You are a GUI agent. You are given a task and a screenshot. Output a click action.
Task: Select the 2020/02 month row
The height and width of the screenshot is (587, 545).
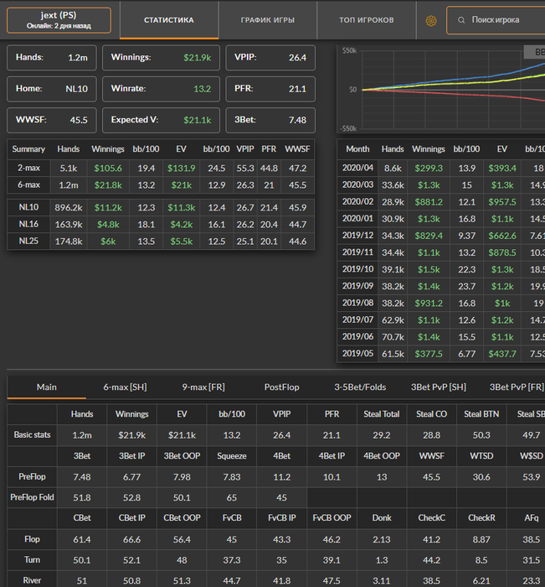[x=441, y=202]
